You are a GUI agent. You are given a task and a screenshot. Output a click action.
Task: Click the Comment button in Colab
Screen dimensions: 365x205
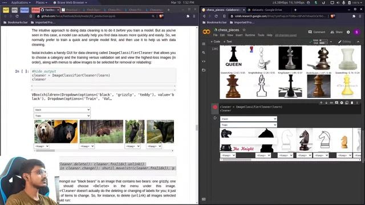pyautogui.click(x=317, y=32)
